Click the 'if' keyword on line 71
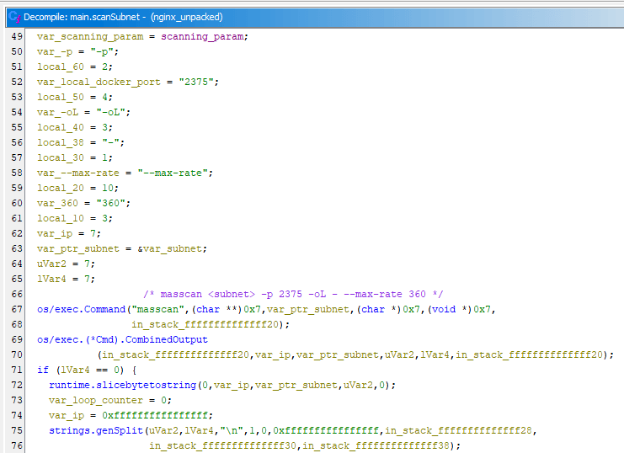This screenshot has width=624, height=453. 42,370
